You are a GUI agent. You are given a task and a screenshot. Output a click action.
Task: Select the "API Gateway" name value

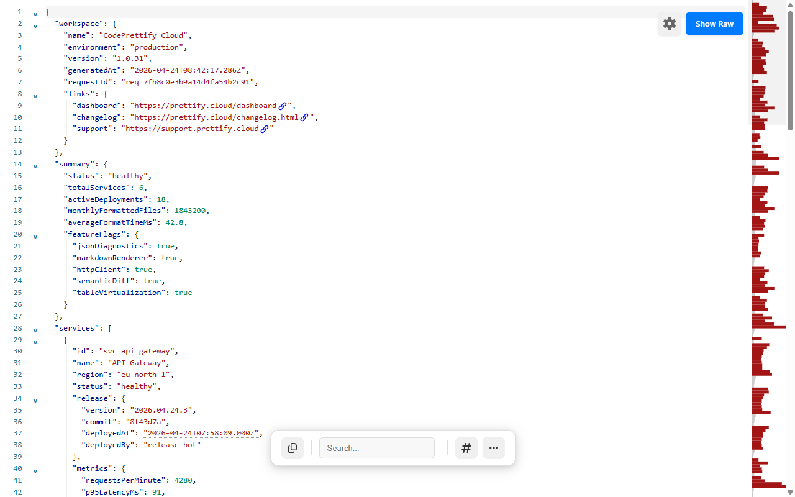tap(137, 363)
